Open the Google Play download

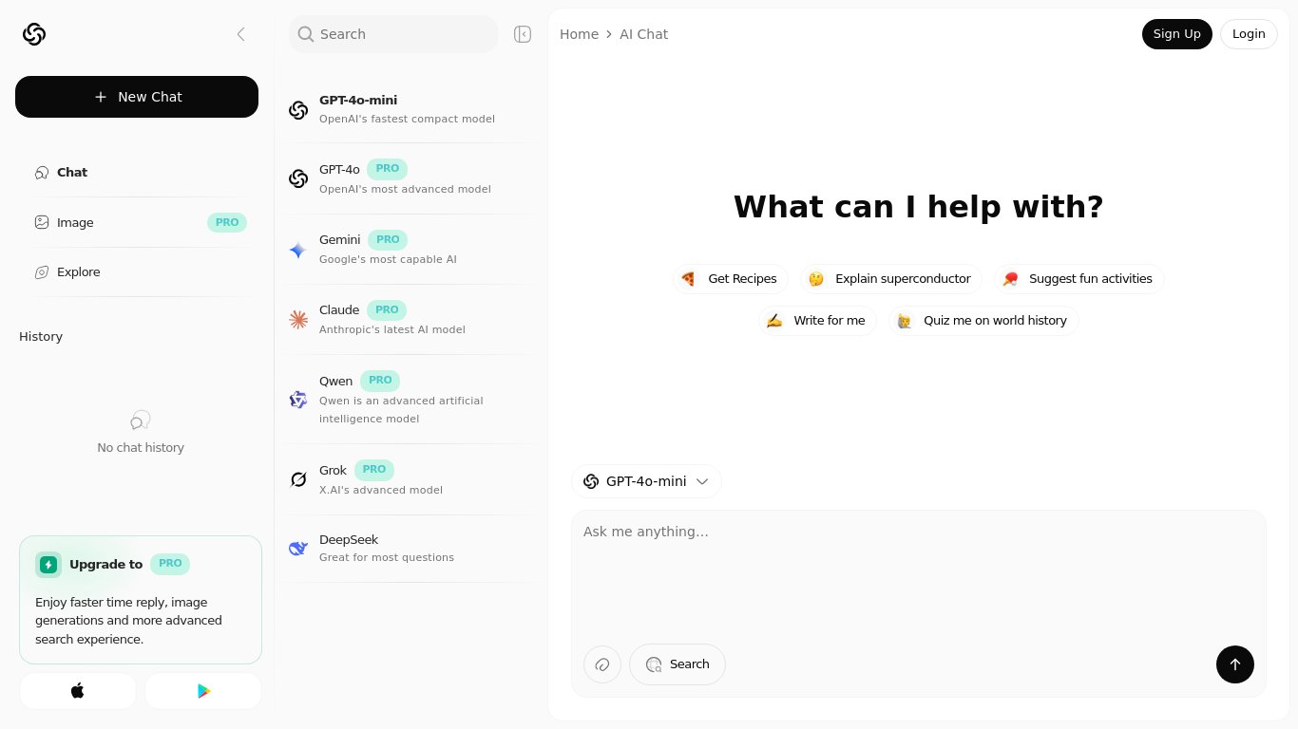pyautogui.click(x=203, y=691)
